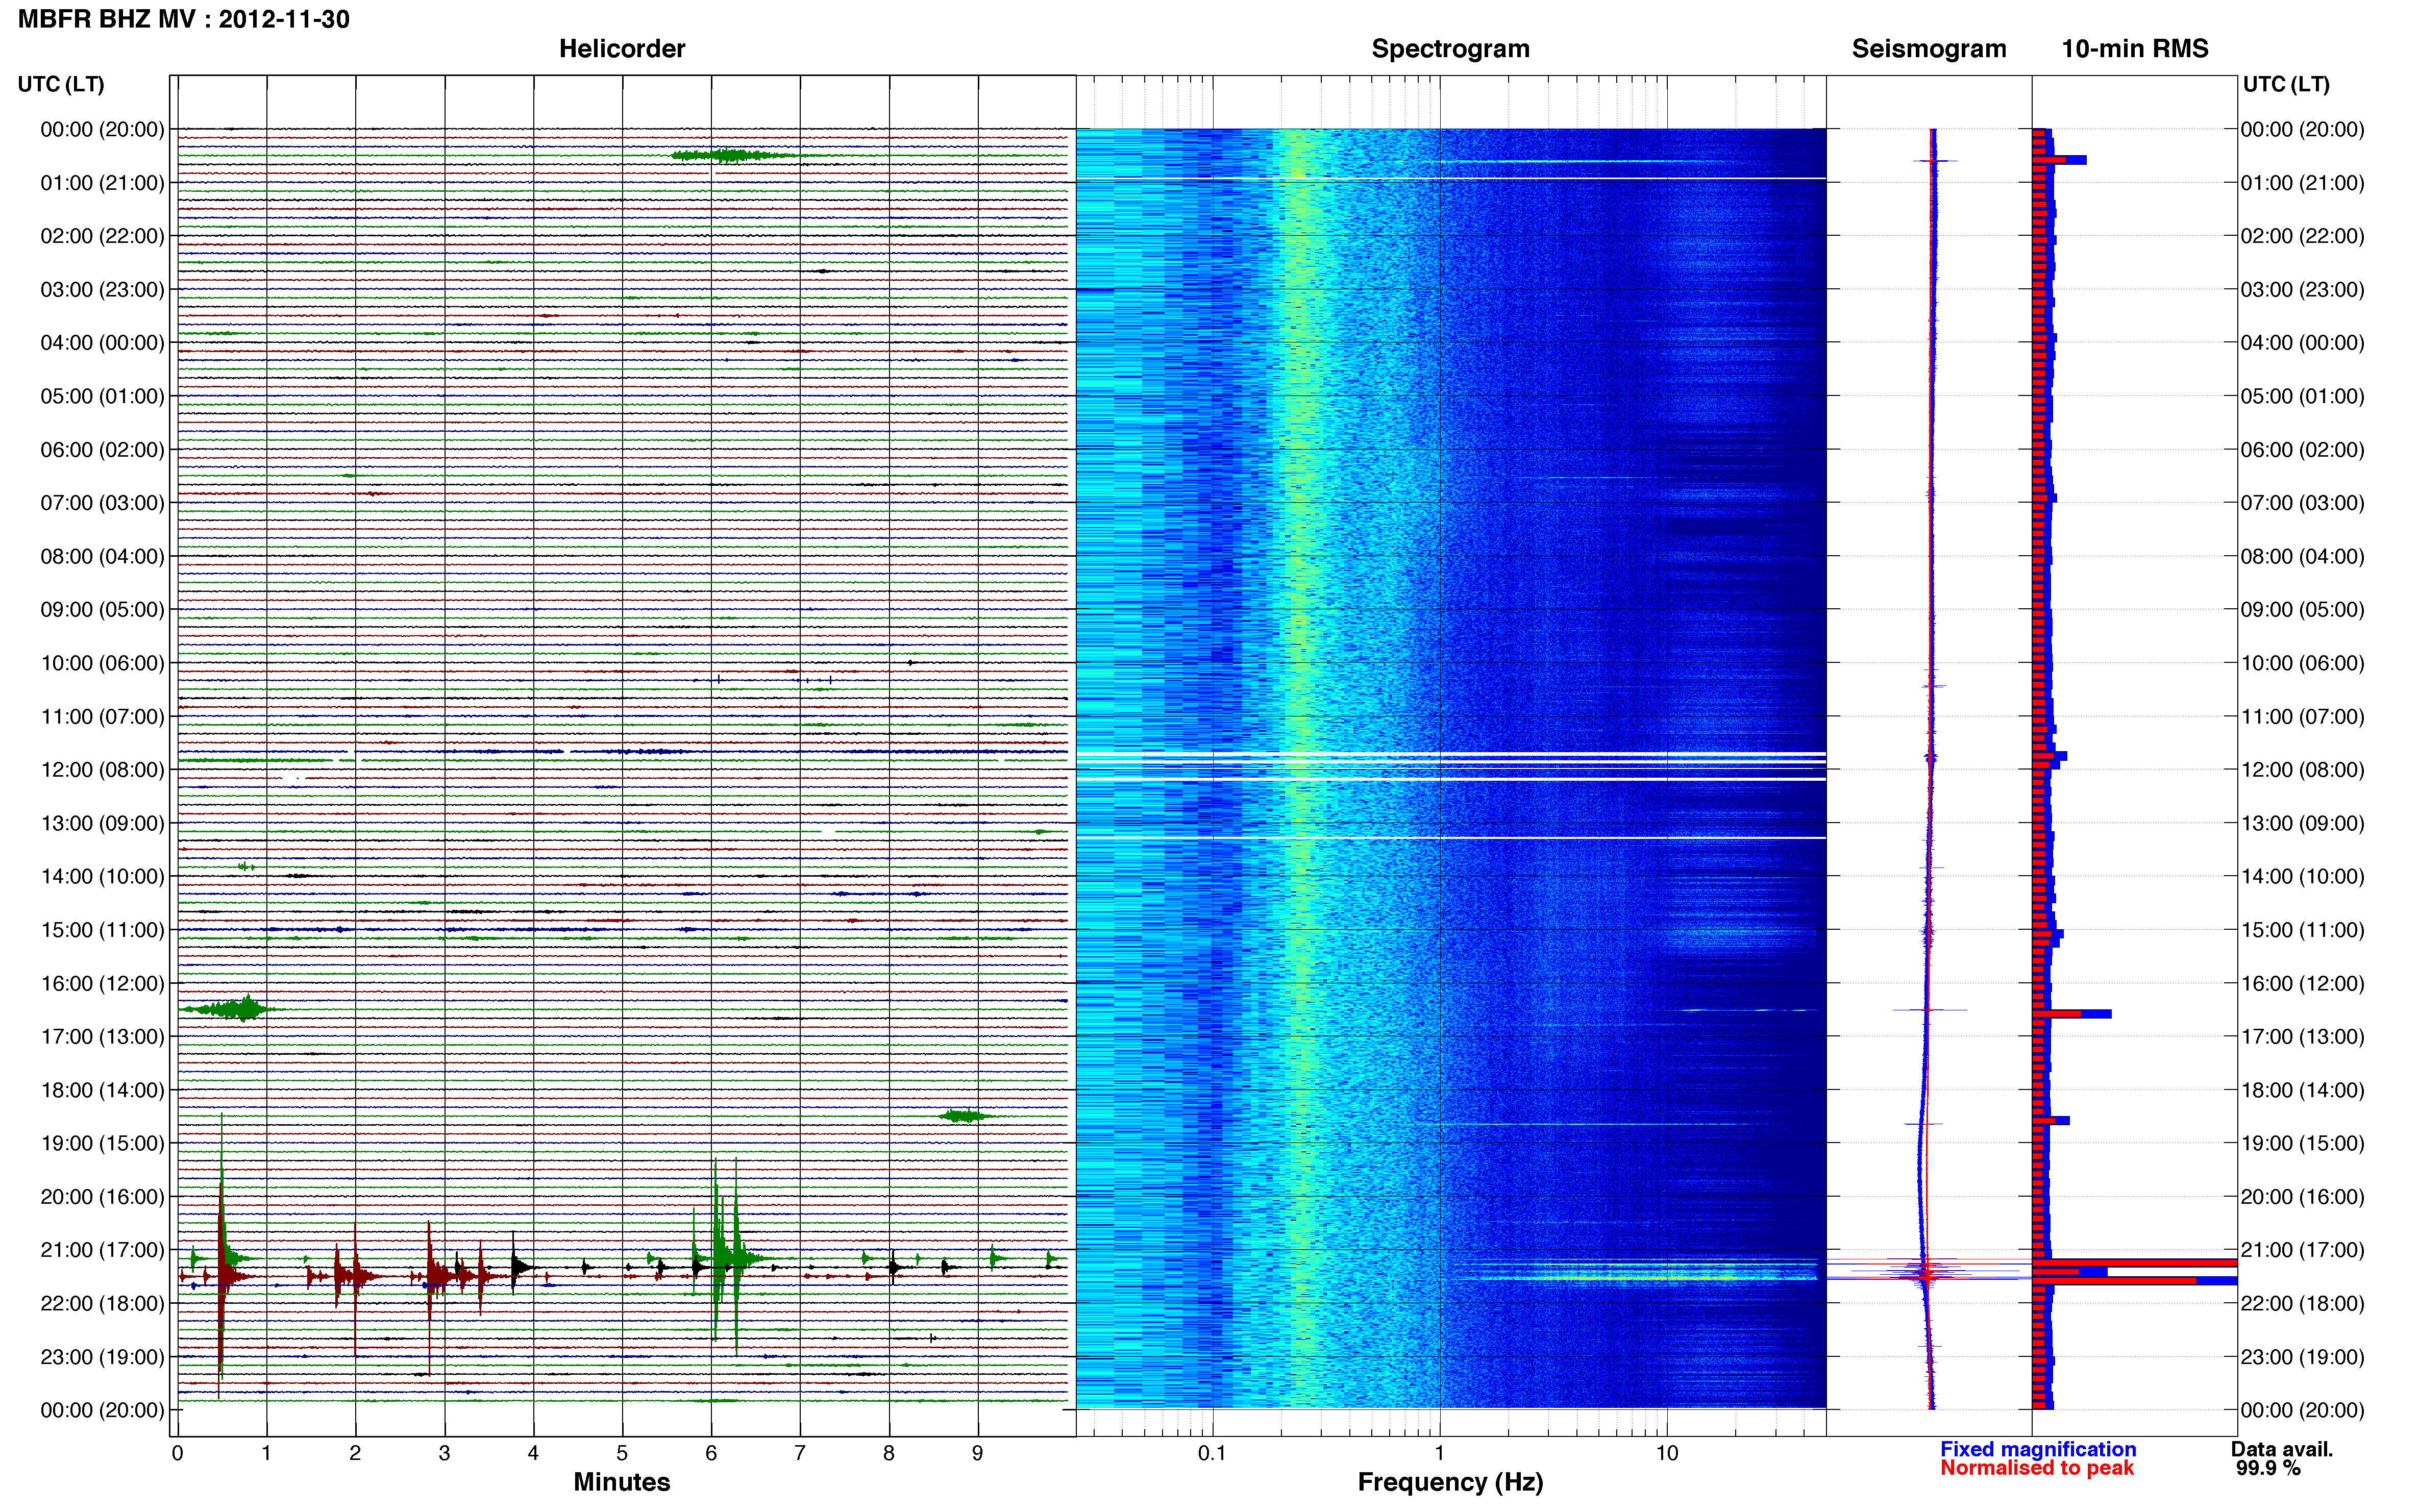The width and height of the screenshot is (2419, 1512).
Task: Click the right-axis time label 23:00 (19:00)
Action: [x=2303, y=1357]
